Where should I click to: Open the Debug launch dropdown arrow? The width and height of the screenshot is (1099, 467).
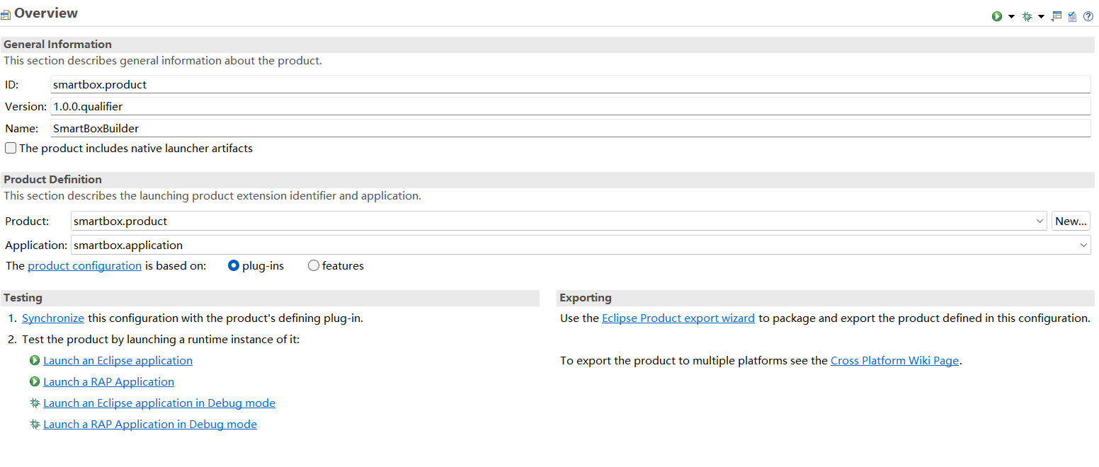click(x=1041, y=16)
